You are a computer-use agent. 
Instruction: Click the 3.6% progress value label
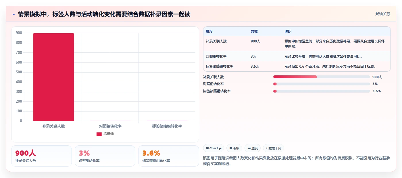(376, 91)
